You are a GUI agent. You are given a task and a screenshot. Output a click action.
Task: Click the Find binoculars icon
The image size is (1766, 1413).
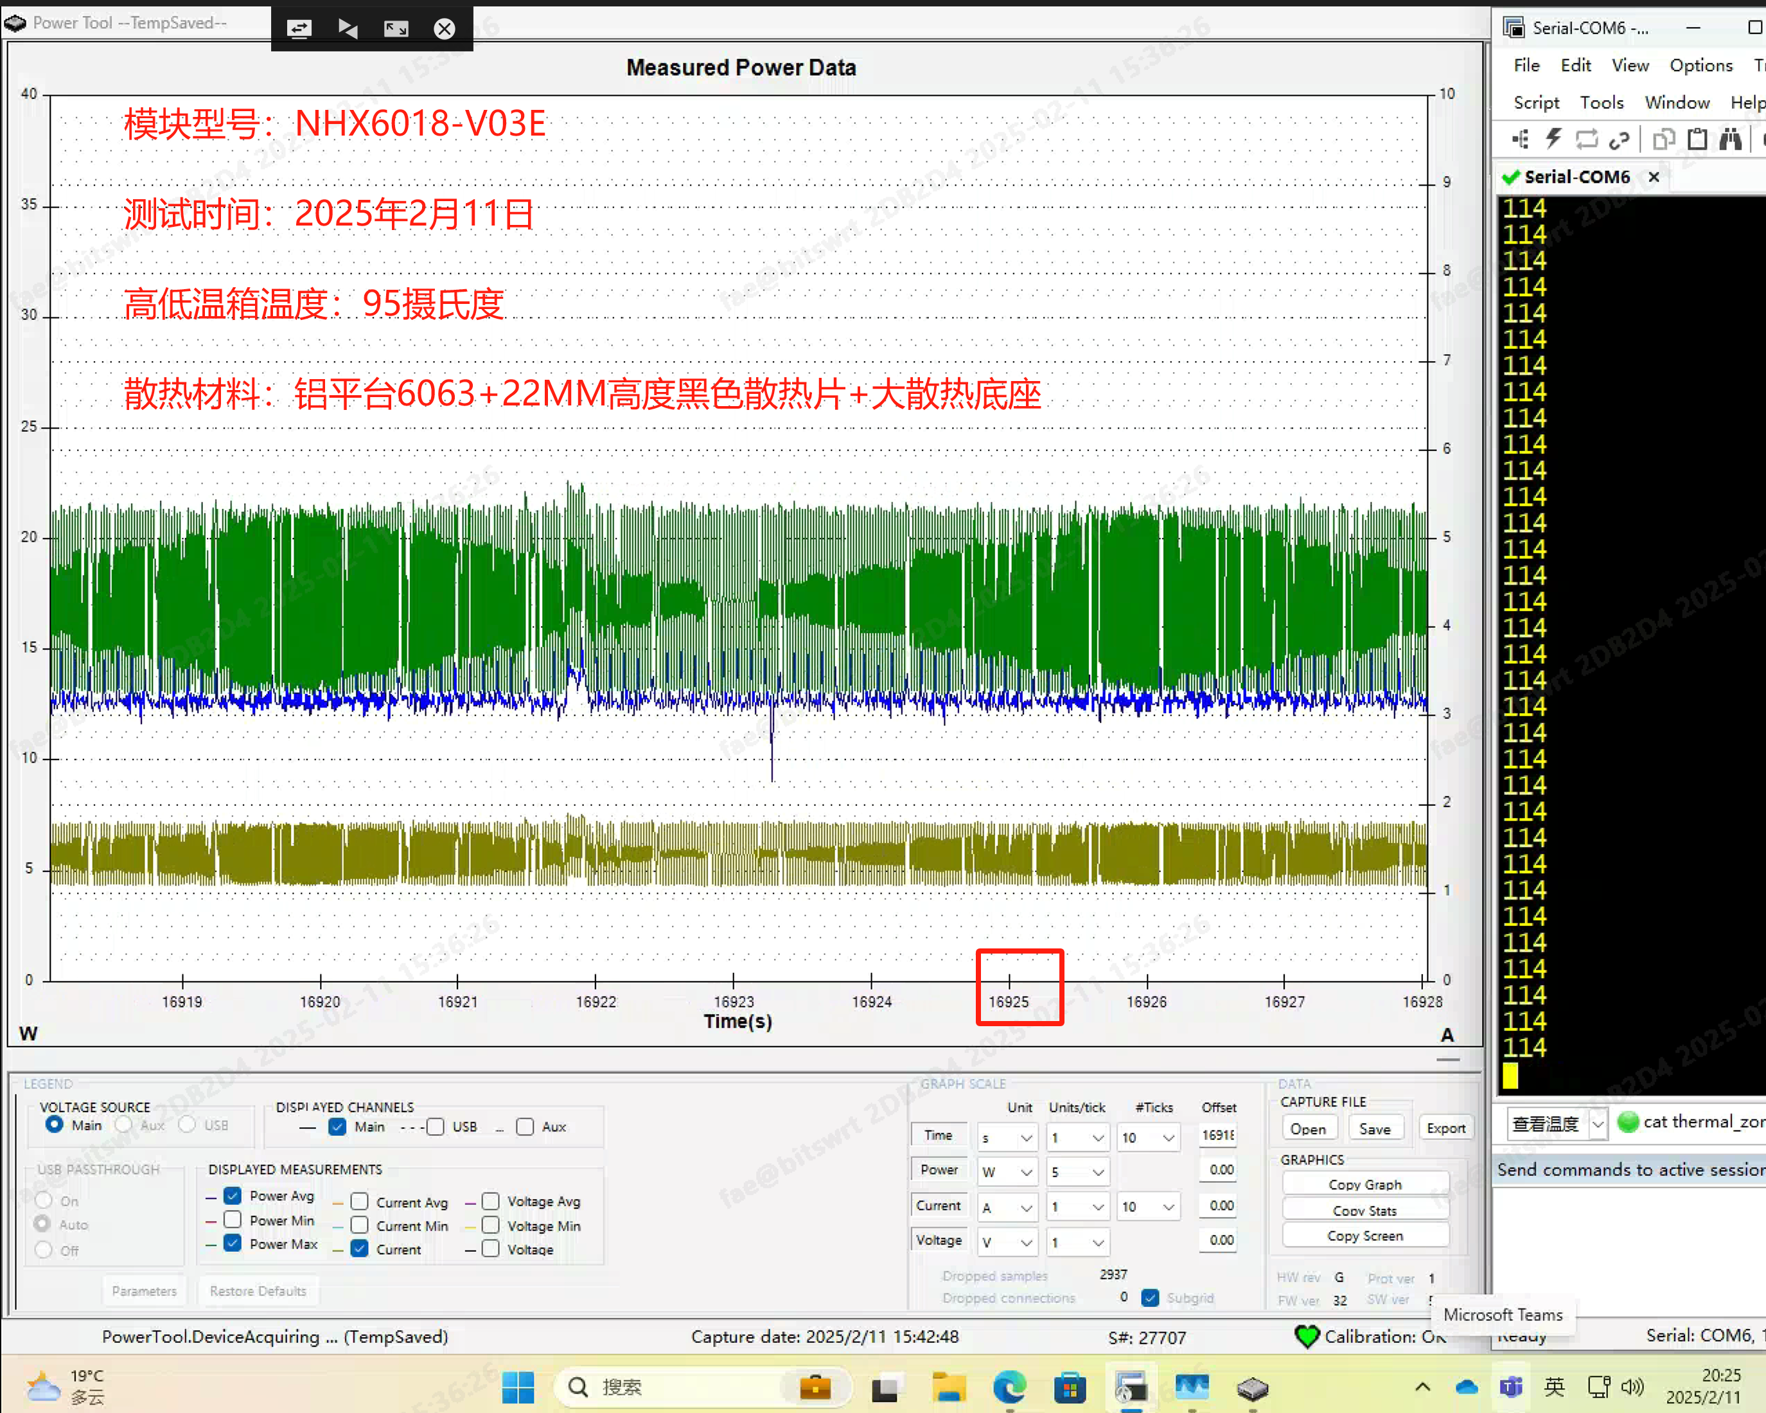coord(1730,139)
